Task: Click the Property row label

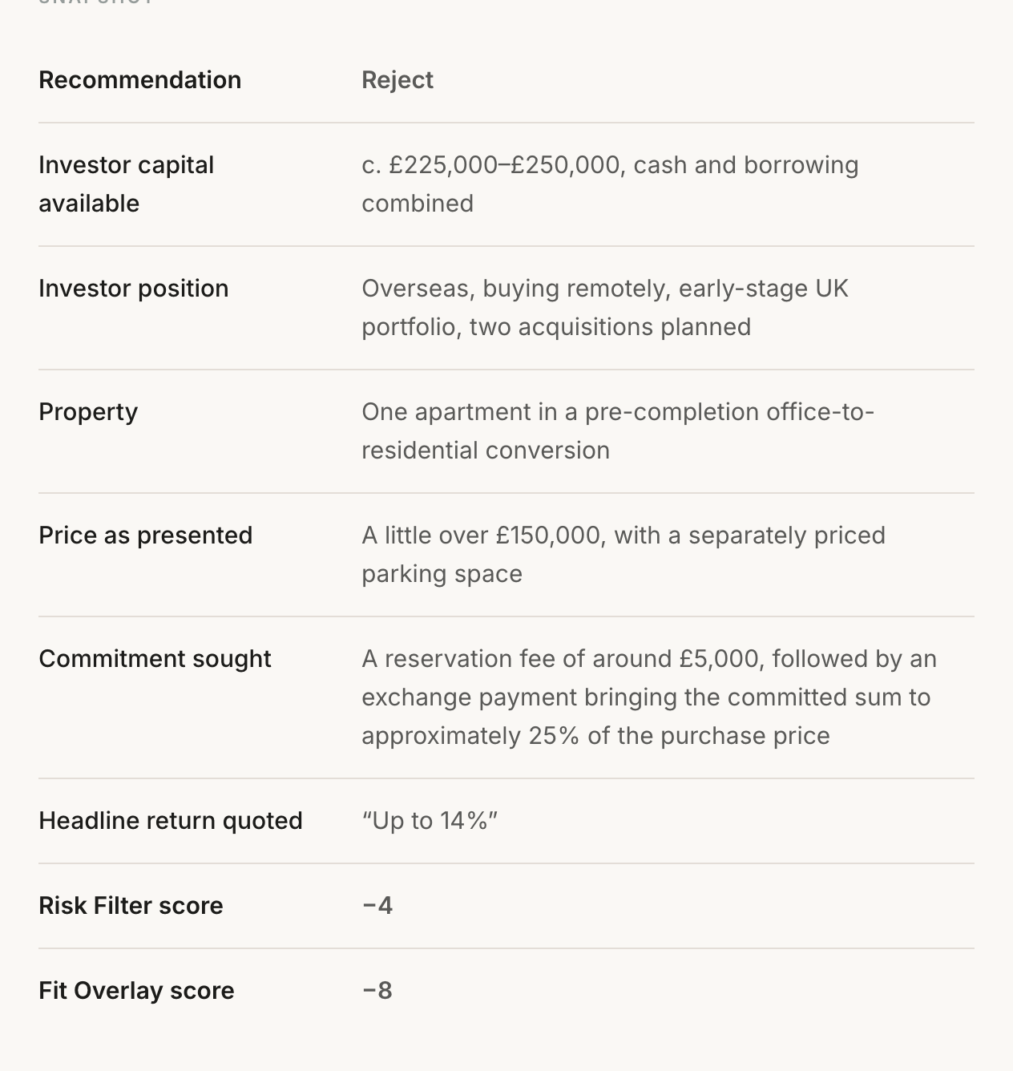Action: click(x=88, y=412)
